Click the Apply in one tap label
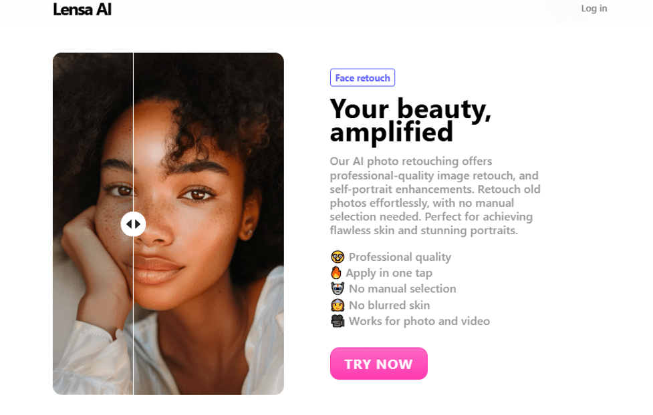 tap(390, 273)
